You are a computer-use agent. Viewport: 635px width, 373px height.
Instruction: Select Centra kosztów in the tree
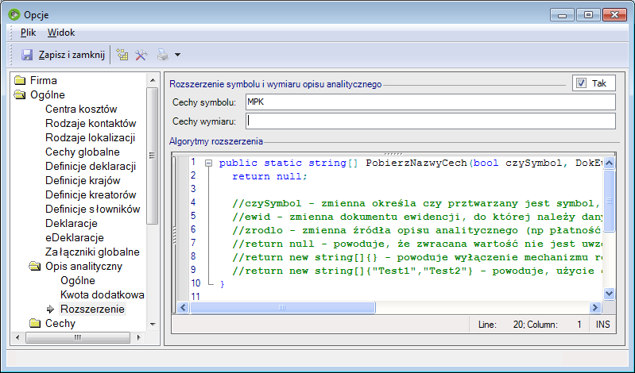81,109
